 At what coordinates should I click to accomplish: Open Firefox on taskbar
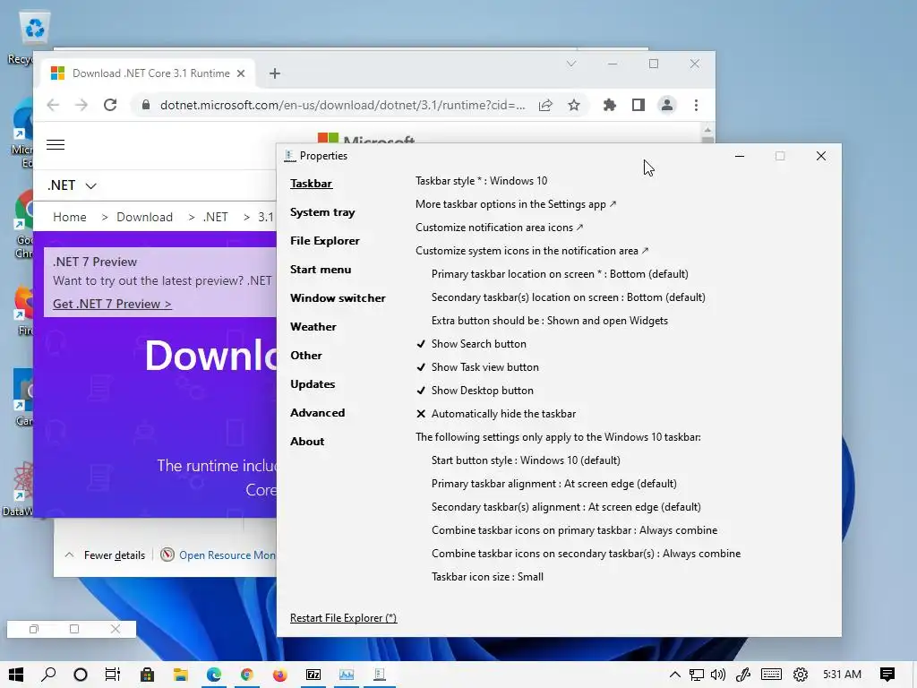point(280,675)
